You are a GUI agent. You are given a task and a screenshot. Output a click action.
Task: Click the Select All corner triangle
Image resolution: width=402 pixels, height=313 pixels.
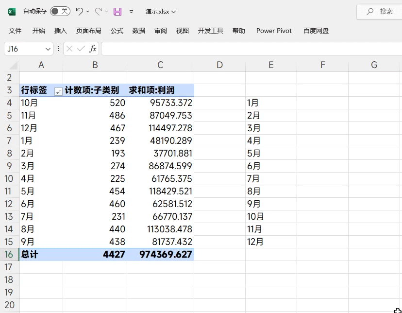coord(14,65)
